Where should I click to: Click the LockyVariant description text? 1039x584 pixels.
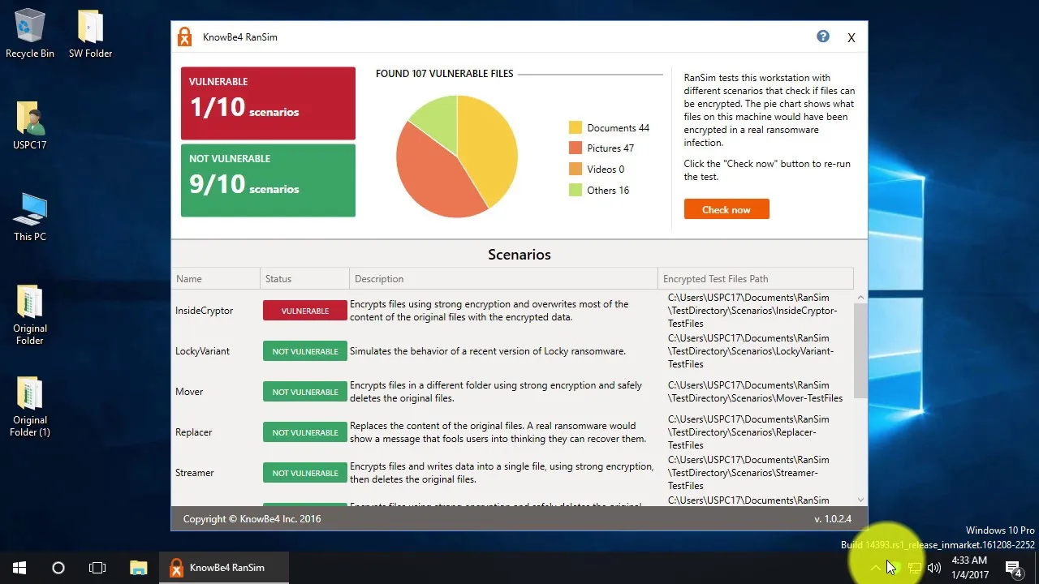click(487, 351)
